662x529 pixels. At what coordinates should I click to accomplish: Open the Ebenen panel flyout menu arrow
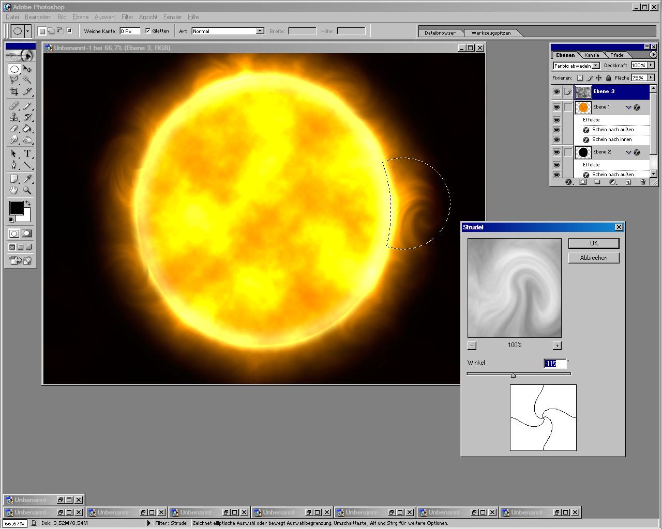click(653, 54)
